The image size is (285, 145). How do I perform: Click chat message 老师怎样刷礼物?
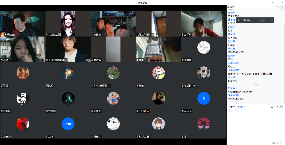coord(236,52)
